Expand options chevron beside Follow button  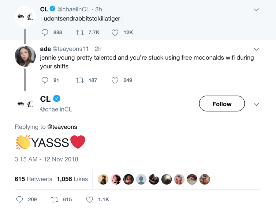(x=256, y=104)
